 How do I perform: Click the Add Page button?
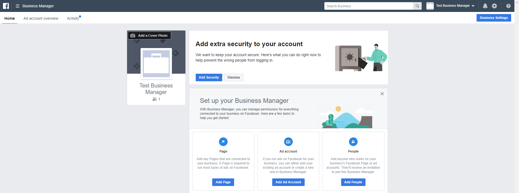coord(223,182)
